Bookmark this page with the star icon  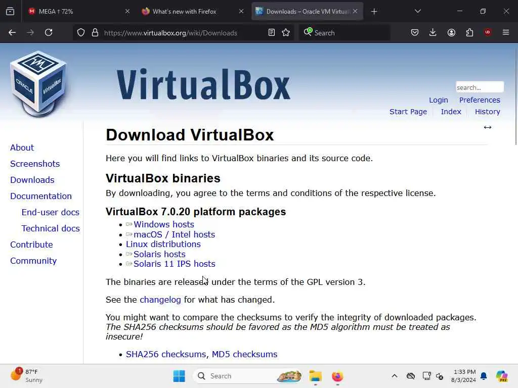pos(286,32)
